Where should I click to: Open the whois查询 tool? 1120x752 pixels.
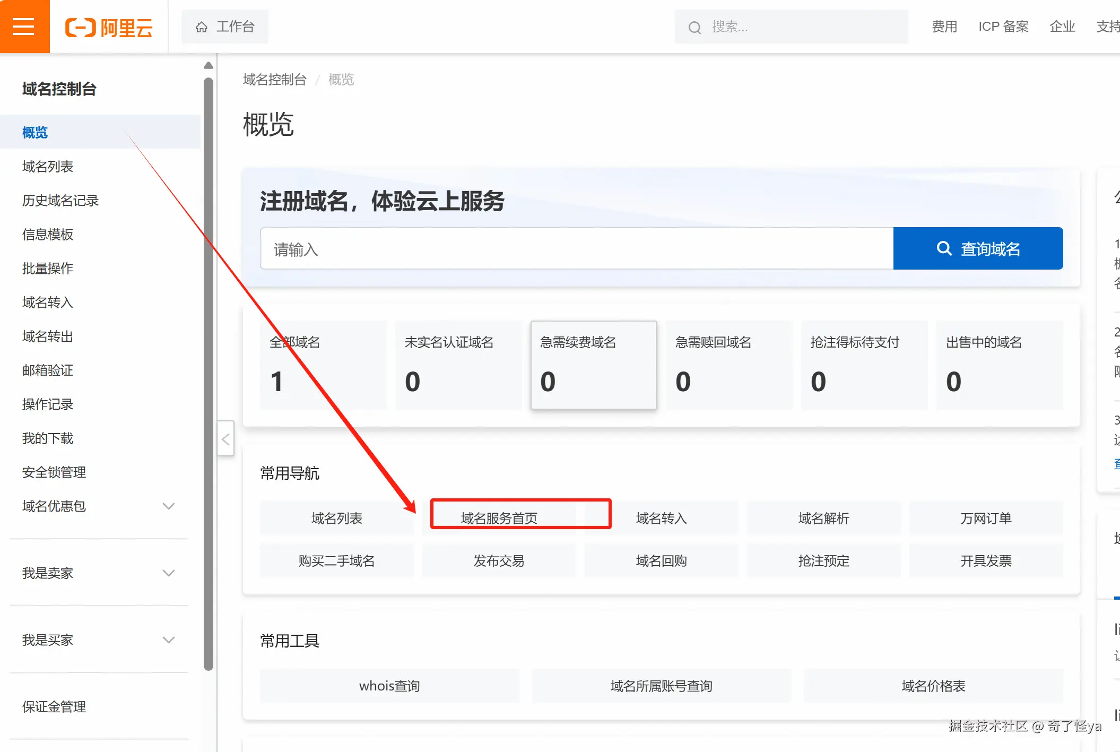point(389,686)
